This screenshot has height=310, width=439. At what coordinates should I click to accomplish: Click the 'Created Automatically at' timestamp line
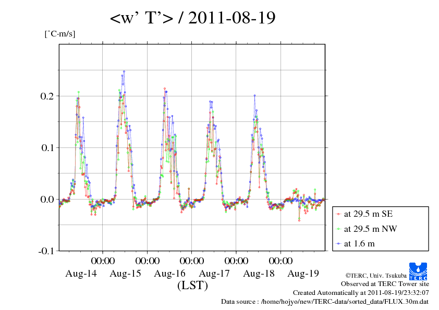click(361, 293)
